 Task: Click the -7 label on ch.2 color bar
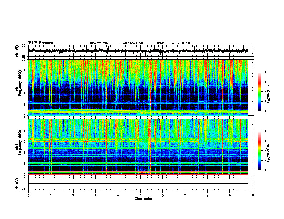pyautogui.click(x=265, y=170)
